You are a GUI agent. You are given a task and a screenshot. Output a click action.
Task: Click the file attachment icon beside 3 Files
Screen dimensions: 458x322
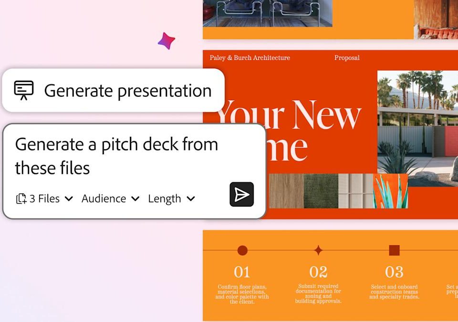[21, 199]
